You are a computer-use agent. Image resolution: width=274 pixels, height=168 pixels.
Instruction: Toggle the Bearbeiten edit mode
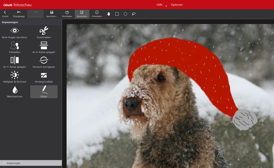tap(82, 14)
